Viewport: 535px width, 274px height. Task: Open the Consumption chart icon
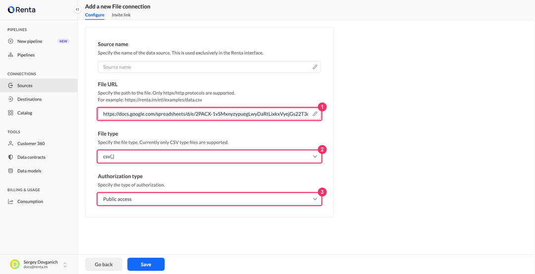[x=10, y=202]
